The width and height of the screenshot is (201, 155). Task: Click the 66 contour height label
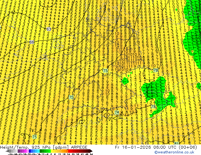click(x=32, y=42)
